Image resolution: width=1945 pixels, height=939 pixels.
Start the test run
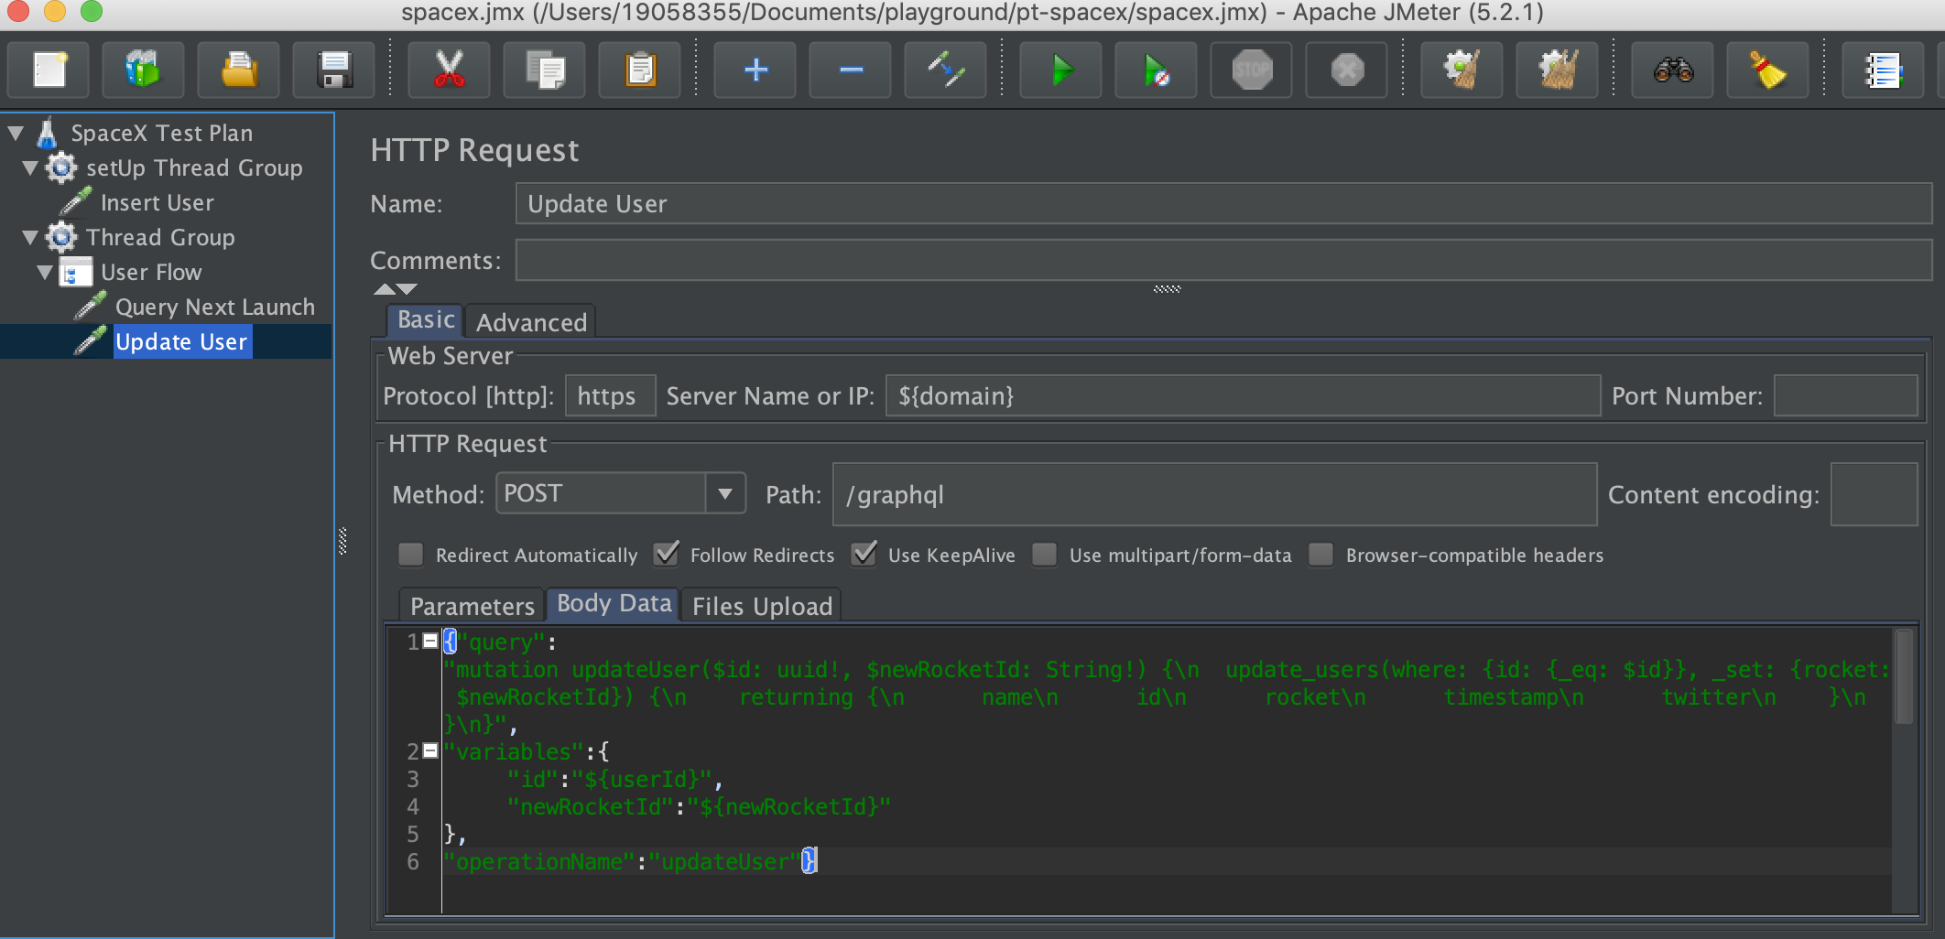(x=1060, y=70)
